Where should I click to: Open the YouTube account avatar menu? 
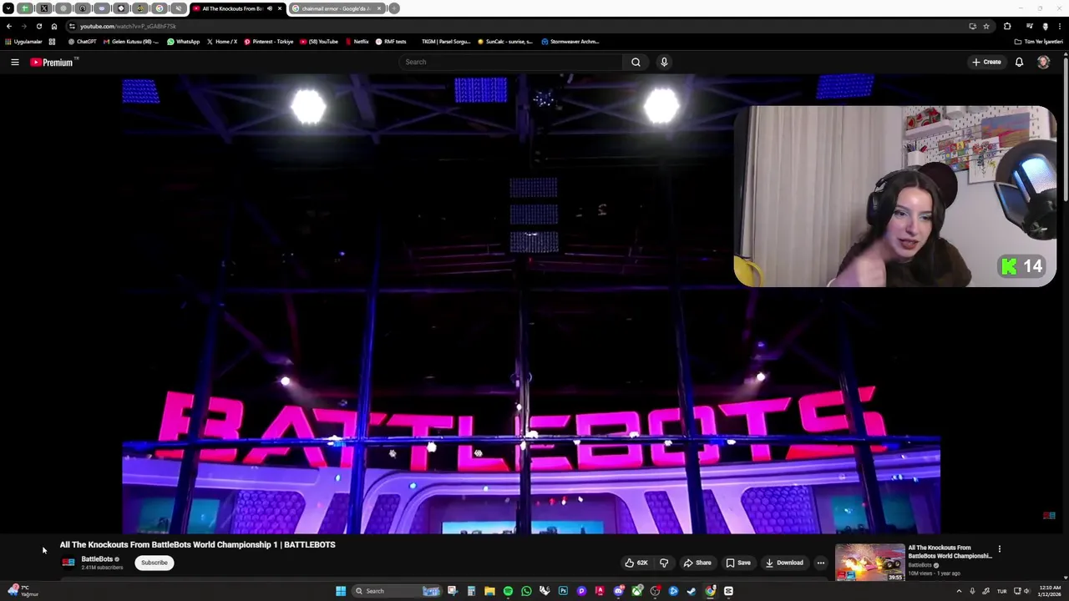pos(1043,62)
